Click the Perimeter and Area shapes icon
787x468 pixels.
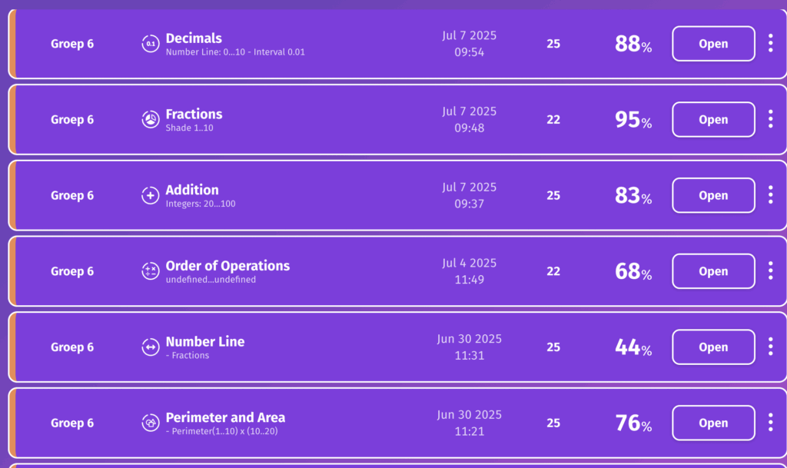click(x=151, y=423)
